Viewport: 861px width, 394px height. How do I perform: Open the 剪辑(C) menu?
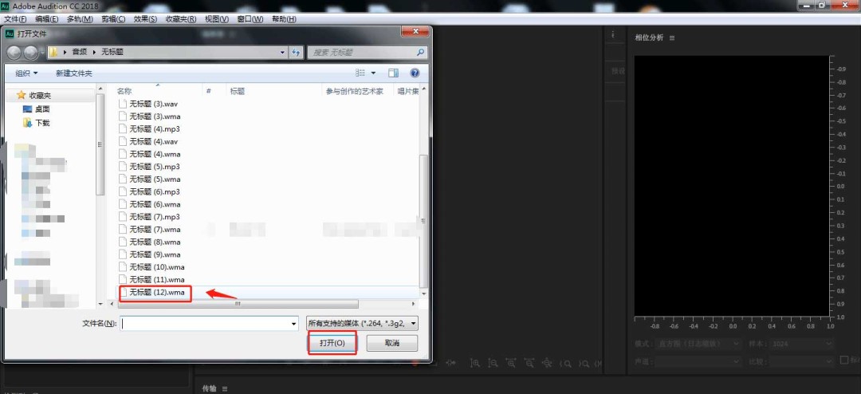pos(113,18)
